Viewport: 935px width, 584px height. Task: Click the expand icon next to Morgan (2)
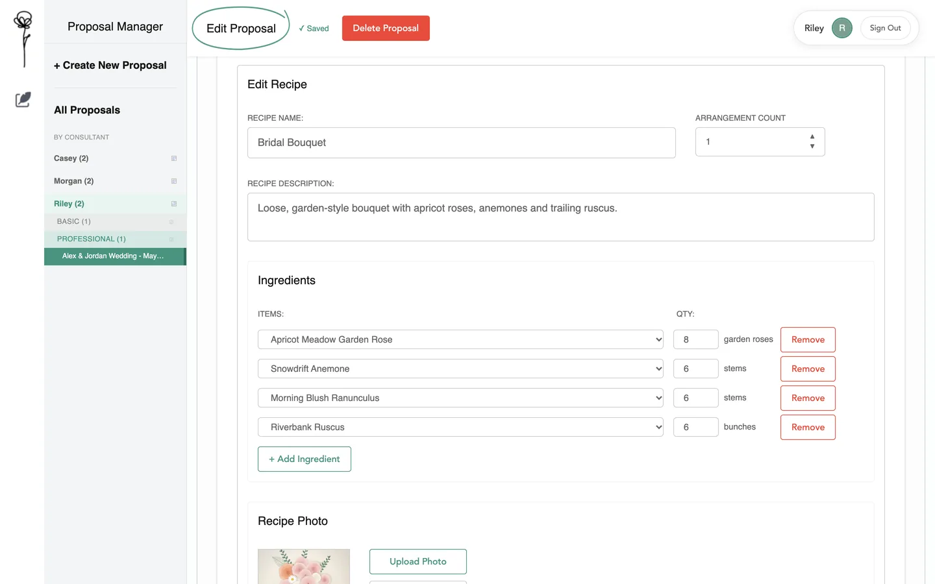(174, 181)
